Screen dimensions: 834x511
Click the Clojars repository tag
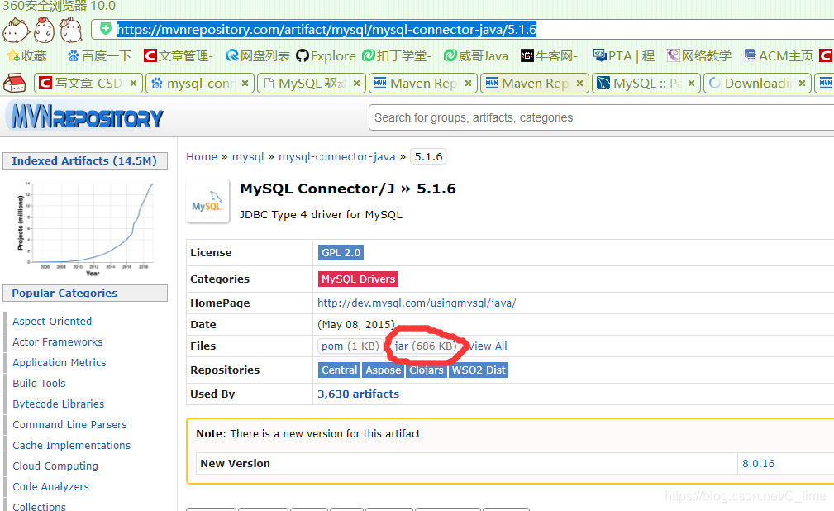tap(426, 370)
